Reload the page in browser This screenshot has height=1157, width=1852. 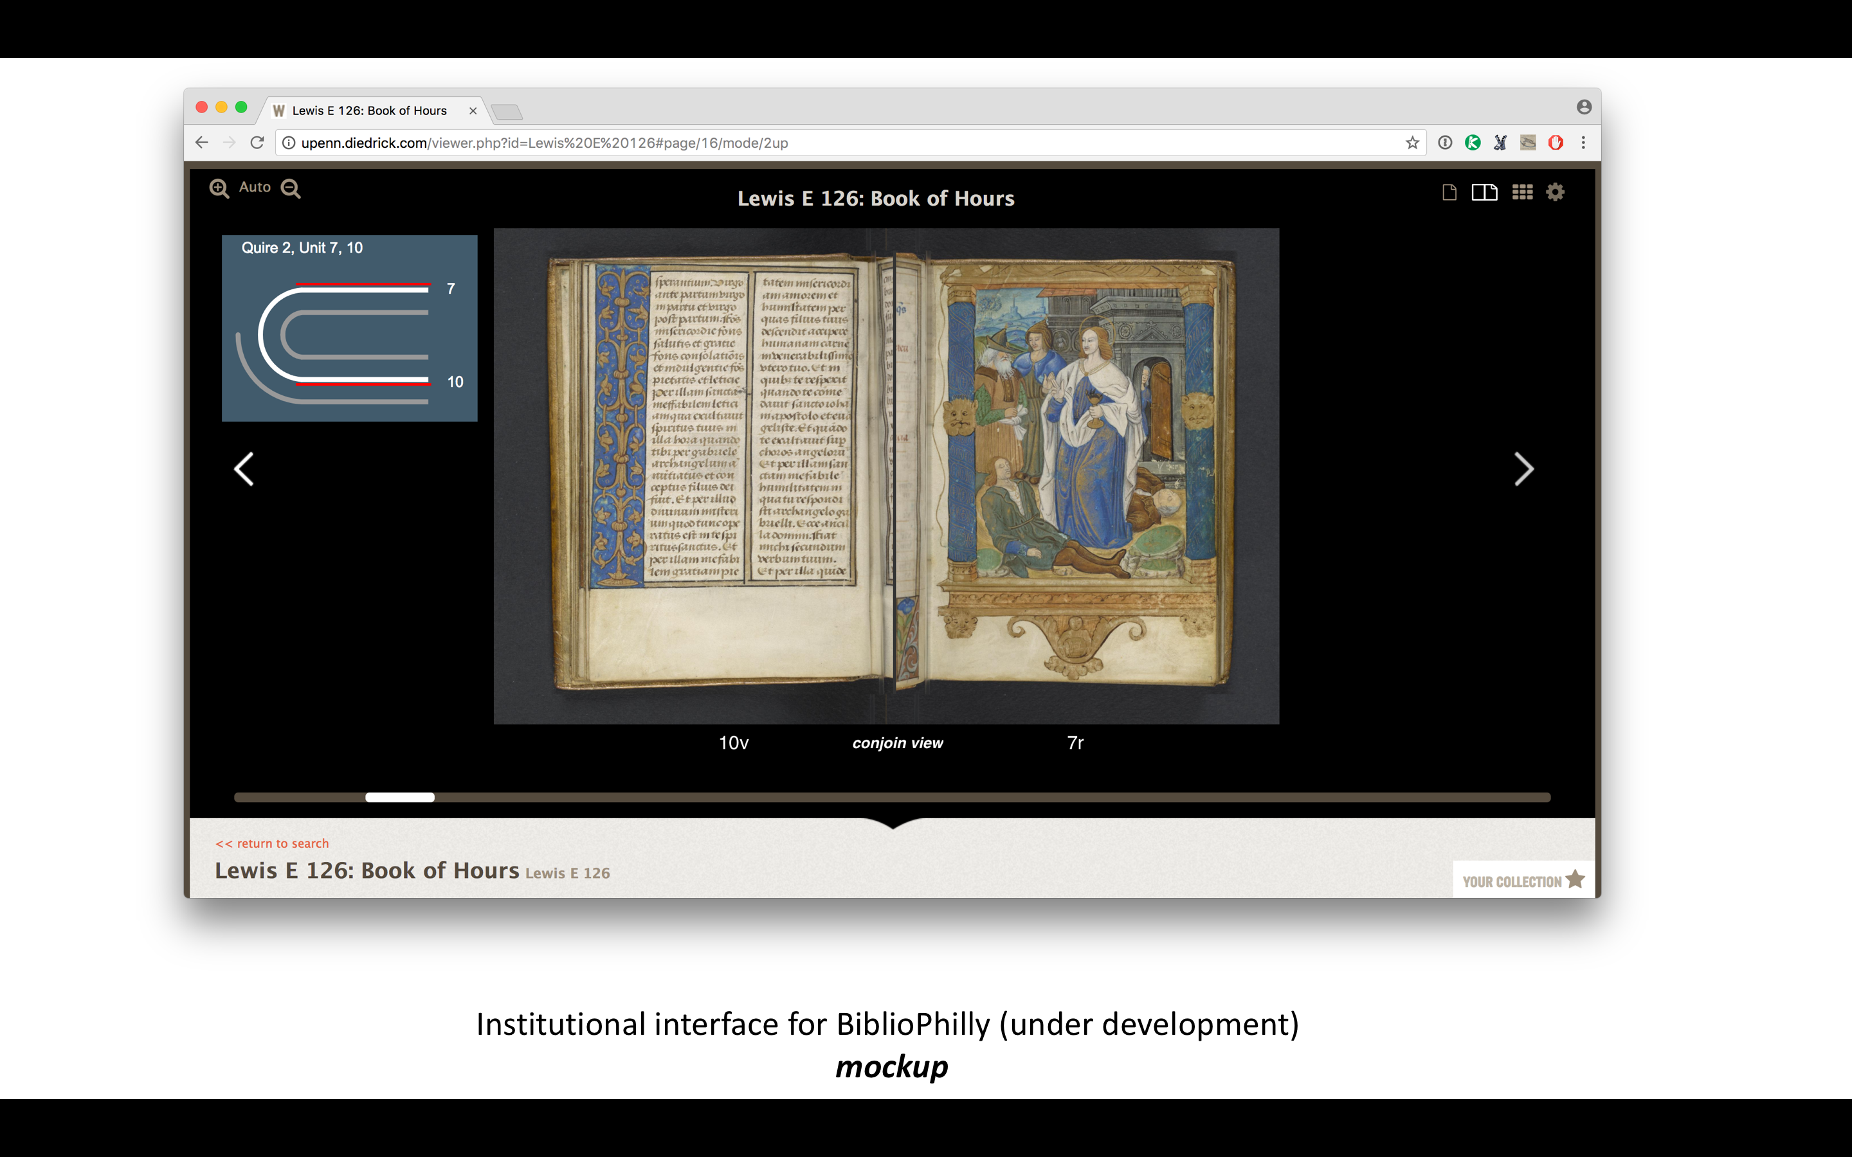click(x=257, y=142)
